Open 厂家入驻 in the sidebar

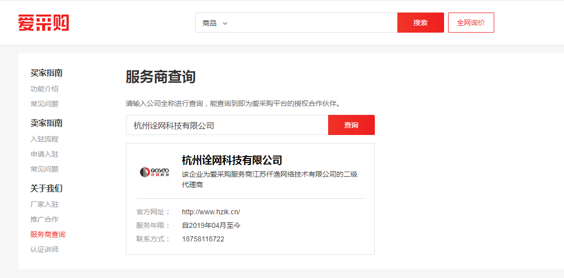44,204
